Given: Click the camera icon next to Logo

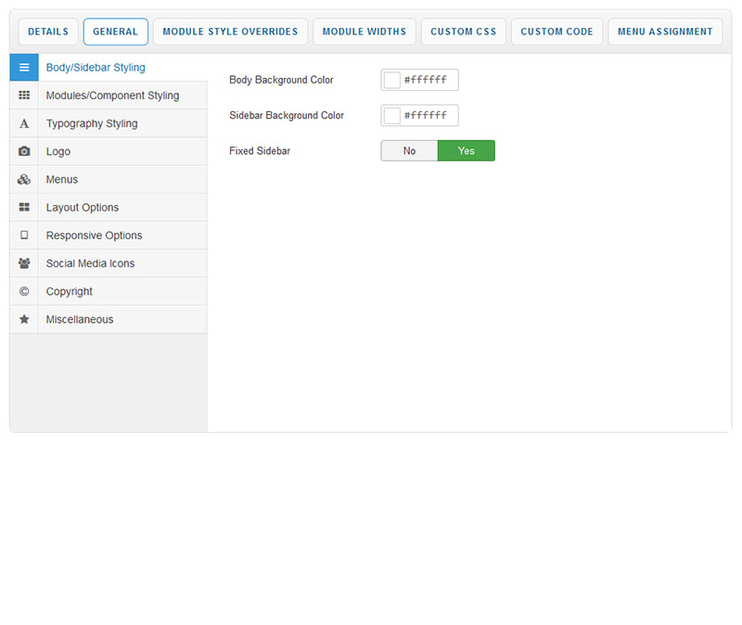Looking at the screenshot, I should [24, 151].
